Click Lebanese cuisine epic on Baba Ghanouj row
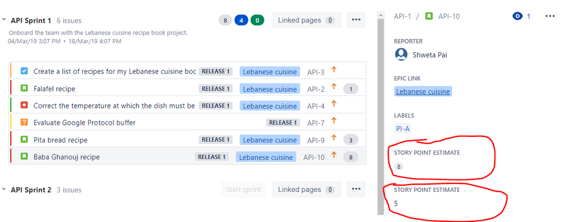568x222 pixels. (266, 157)
